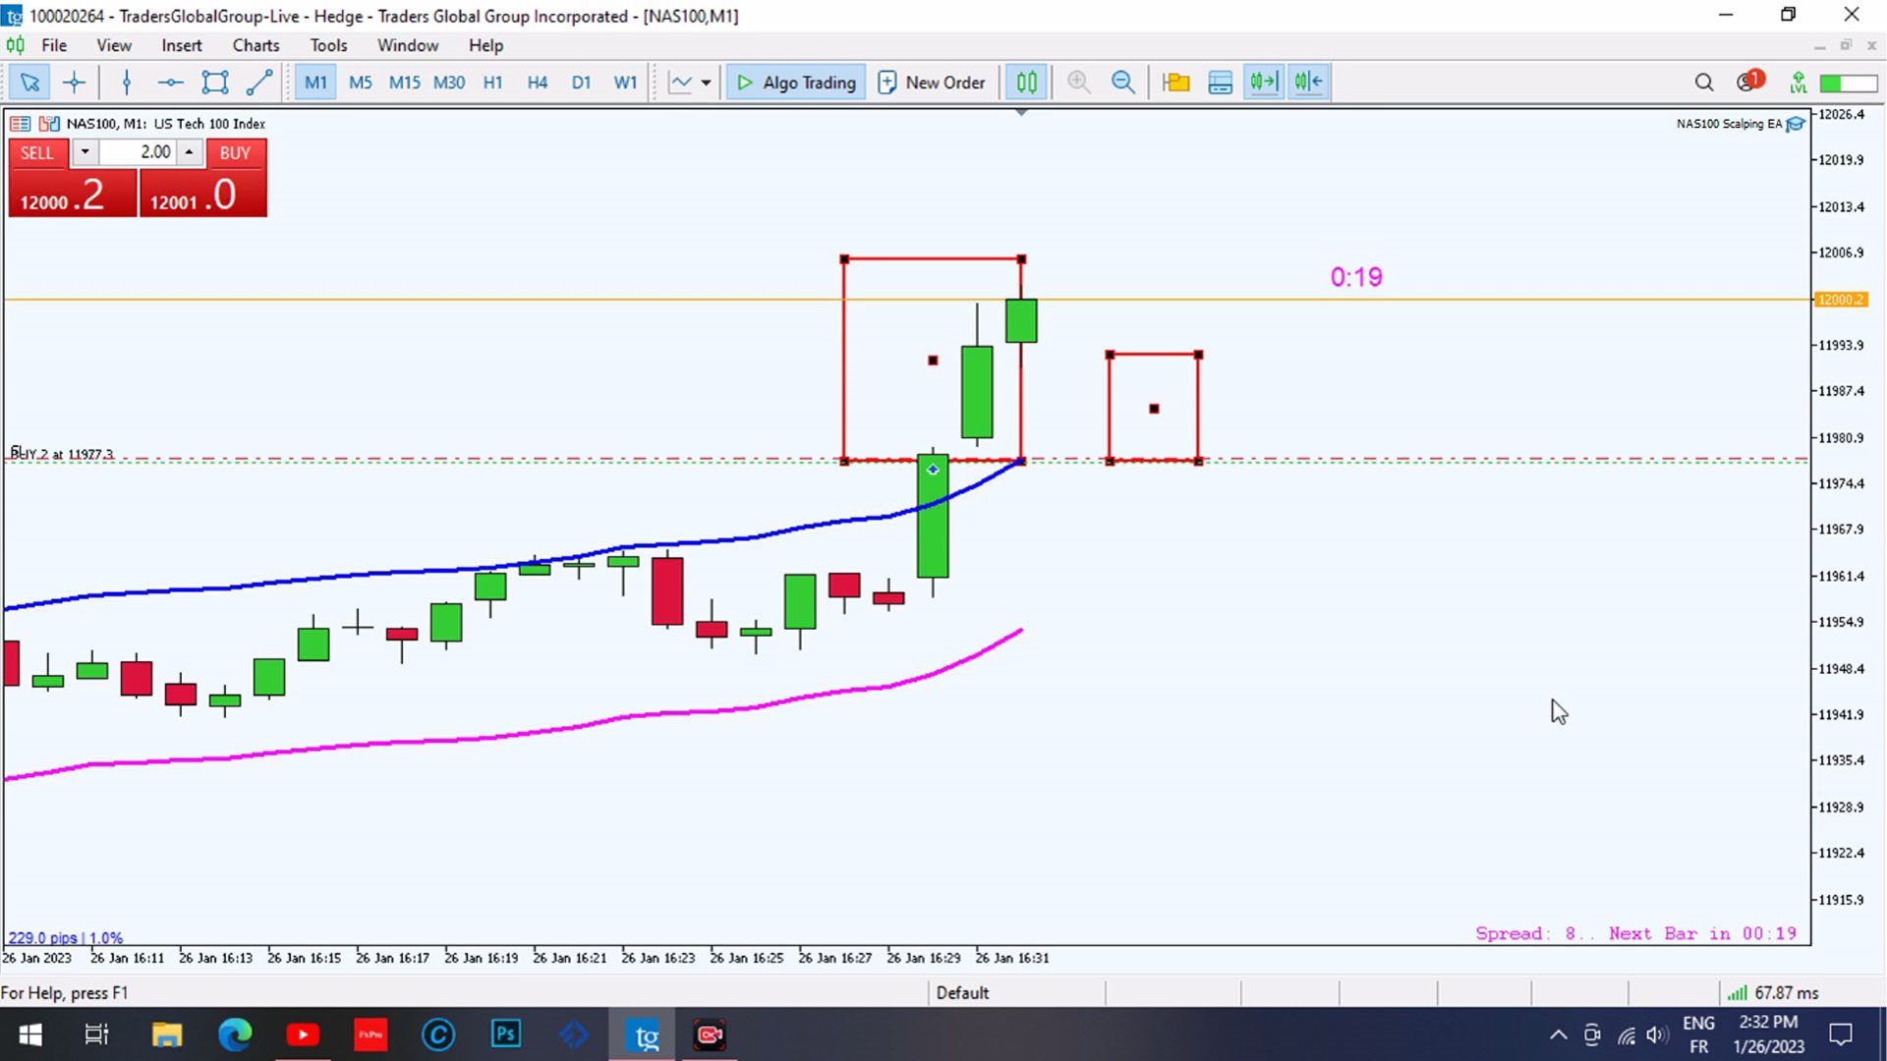The image size is (1887, 1061).
Task: Click the NAS100 Scalping EA label
Action: click(1729, 124)
